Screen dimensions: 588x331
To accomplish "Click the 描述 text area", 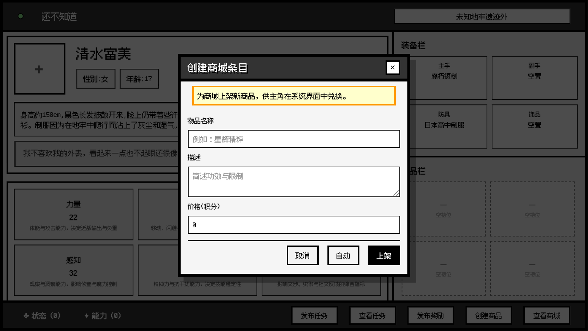I will (x=293, y=182).
